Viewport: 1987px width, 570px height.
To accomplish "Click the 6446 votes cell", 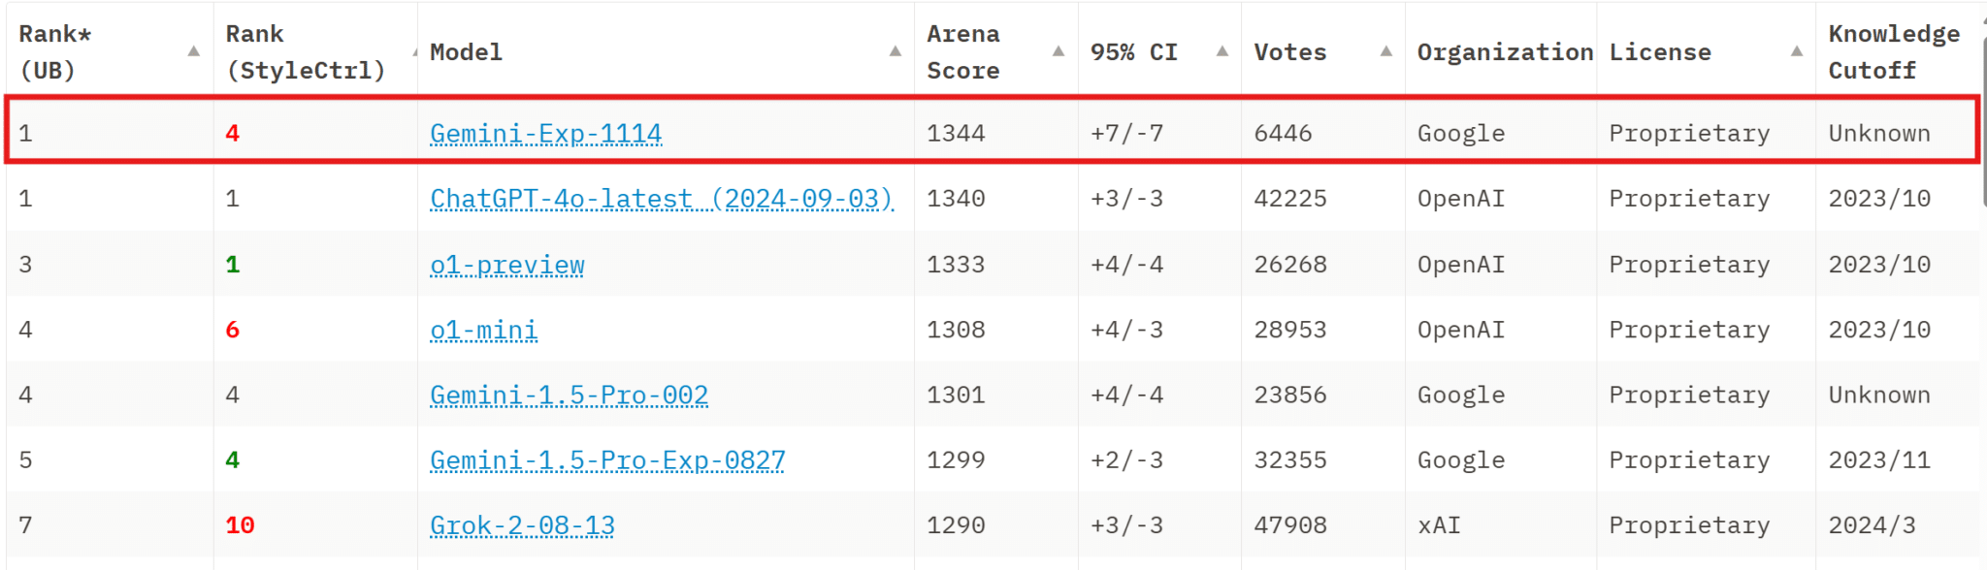I will click(x=1283, y=134).
